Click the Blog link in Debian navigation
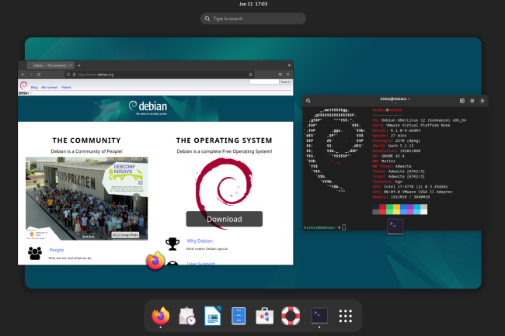Image resolution: width=505 pixels, height=336 pixels. coord(34,88)
